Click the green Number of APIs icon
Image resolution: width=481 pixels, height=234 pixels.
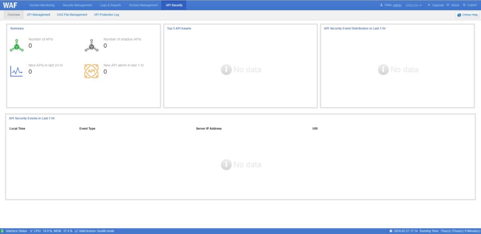tap(16, 45)
